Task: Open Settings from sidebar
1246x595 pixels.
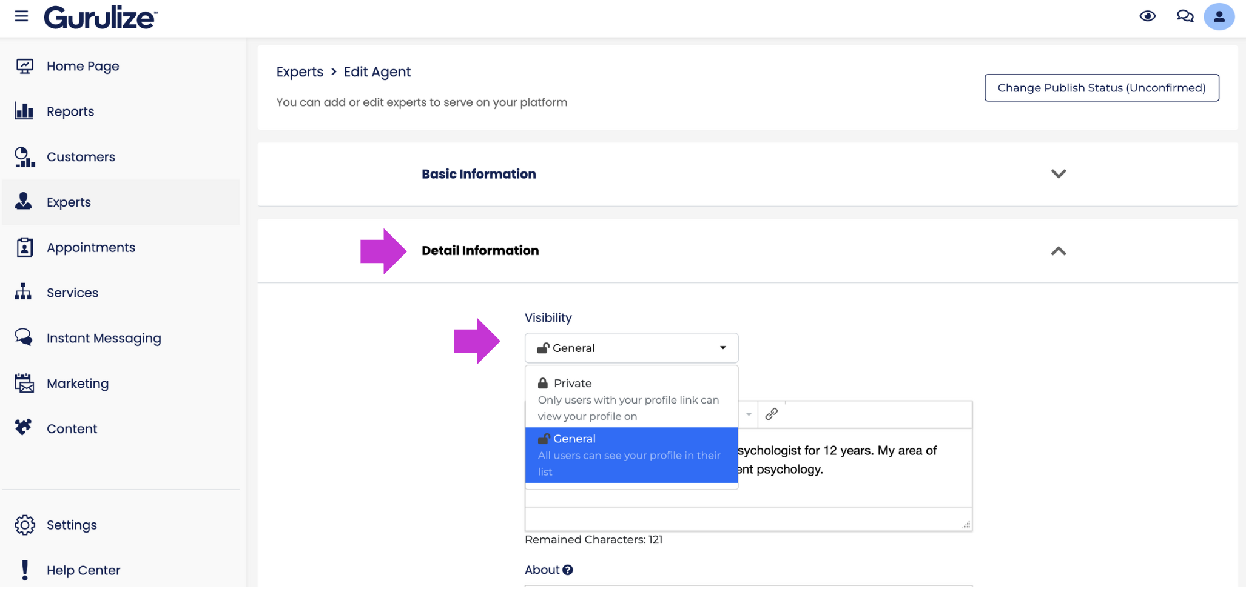Action: [x=72, y=525]
